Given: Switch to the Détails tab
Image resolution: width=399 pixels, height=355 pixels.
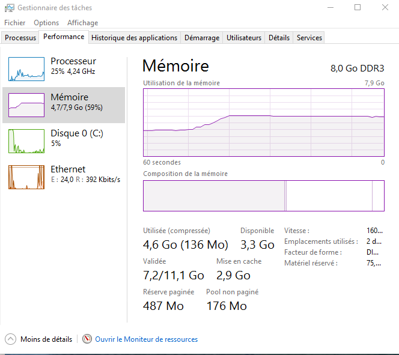Looking at the screenshot, I should coord(279,37).
